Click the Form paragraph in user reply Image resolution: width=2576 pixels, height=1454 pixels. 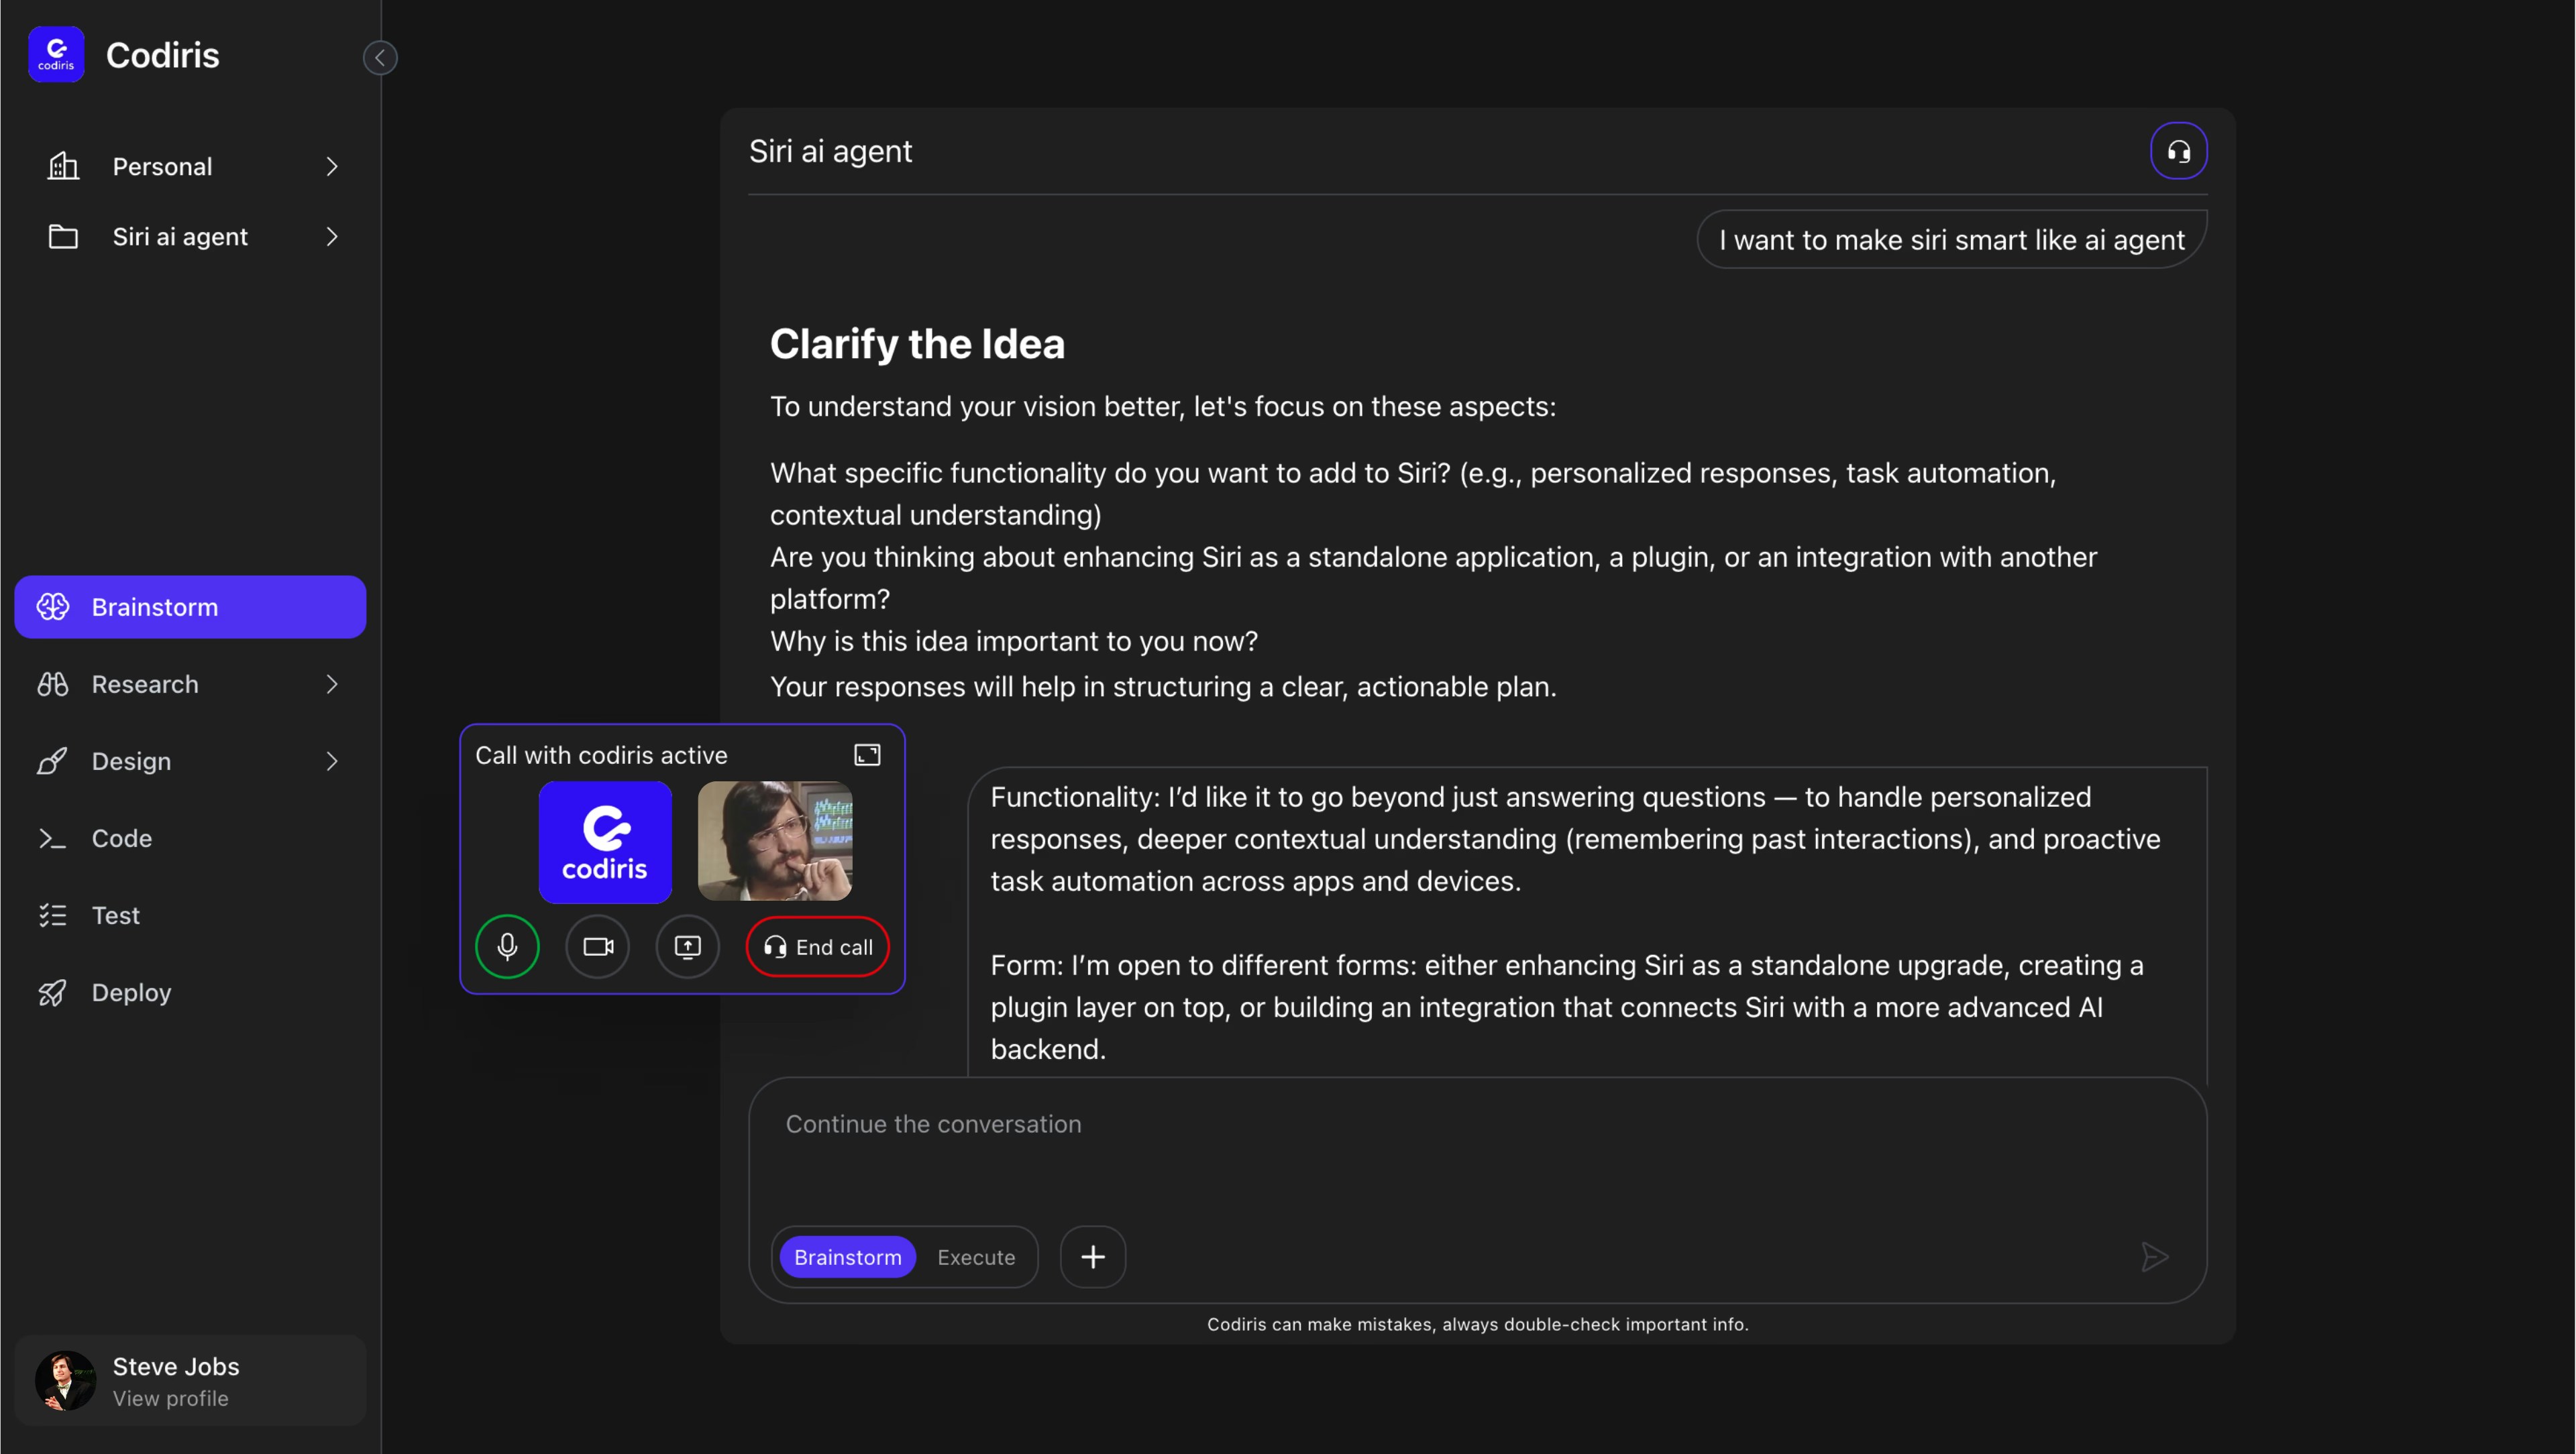(1567, 1007)
